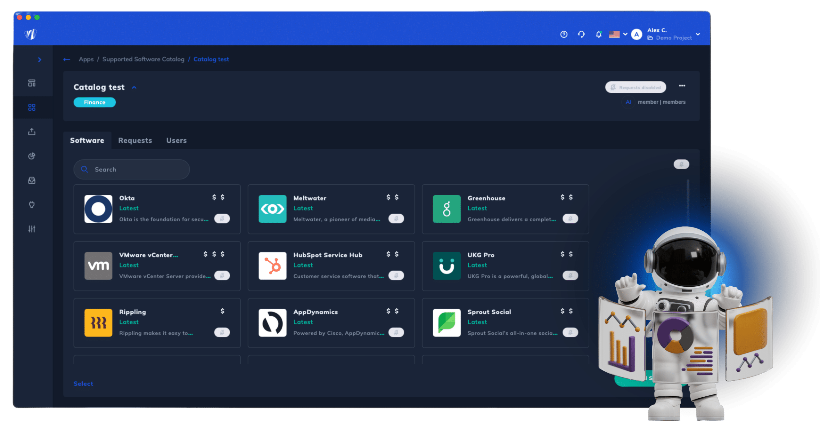The image size is (820, 421).
Task: Click the Meltwater logo
Action: click(273, 209)
